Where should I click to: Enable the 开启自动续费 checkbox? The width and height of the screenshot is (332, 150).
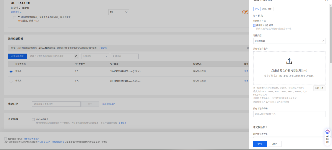(33, 119)
